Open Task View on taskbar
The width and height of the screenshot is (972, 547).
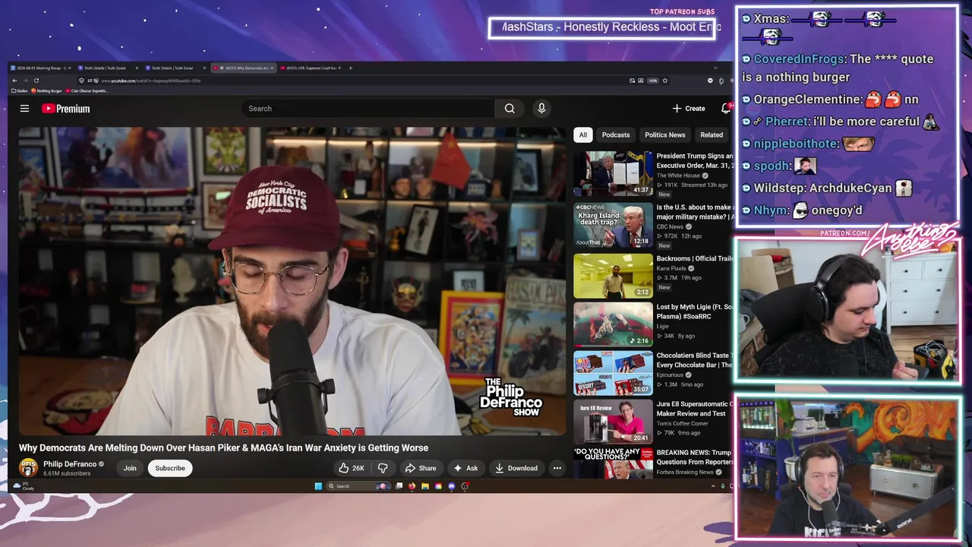point(399,486)
